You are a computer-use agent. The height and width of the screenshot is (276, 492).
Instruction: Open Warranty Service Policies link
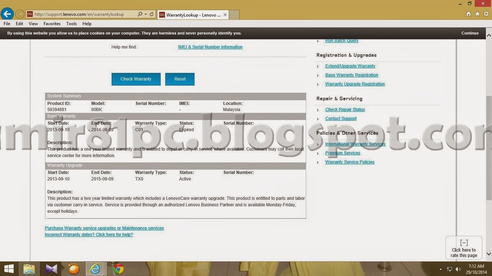pyautogui.click(x=350, y=162)
